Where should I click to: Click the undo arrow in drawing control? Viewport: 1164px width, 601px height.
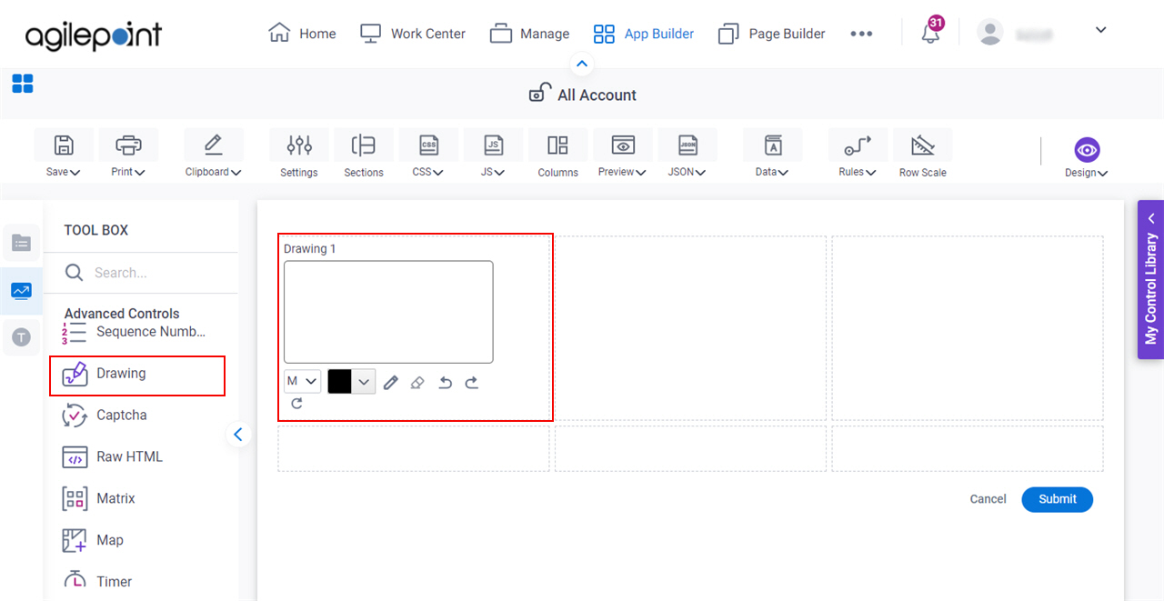coord(445,383)
